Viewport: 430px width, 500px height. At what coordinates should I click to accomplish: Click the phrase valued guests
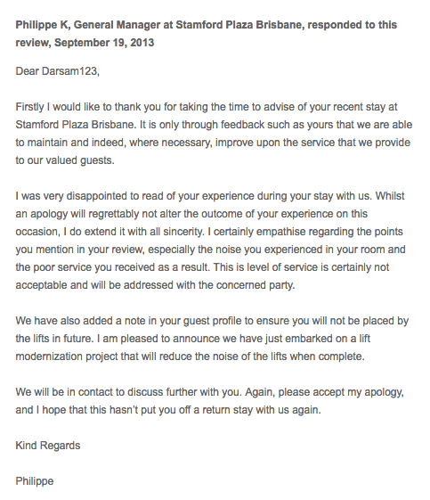point(80,160)
